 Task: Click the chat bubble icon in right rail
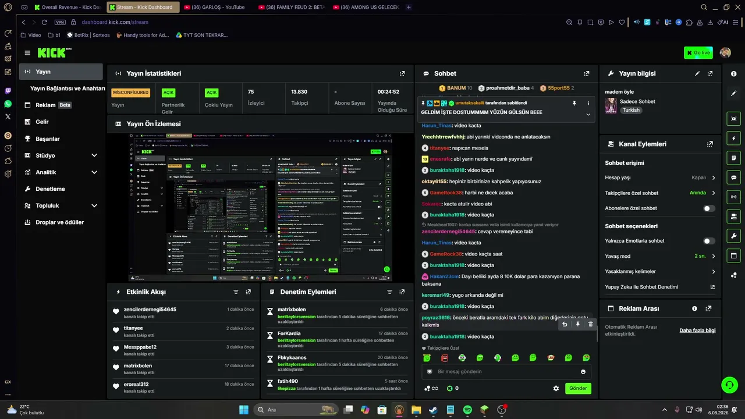[x=733, y=177]
